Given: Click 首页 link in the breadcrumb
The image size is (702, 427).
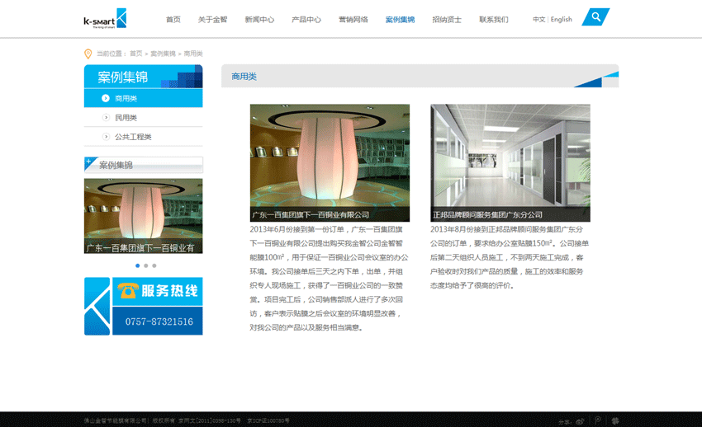Looking at the screenshot, I should click(135, 54).
